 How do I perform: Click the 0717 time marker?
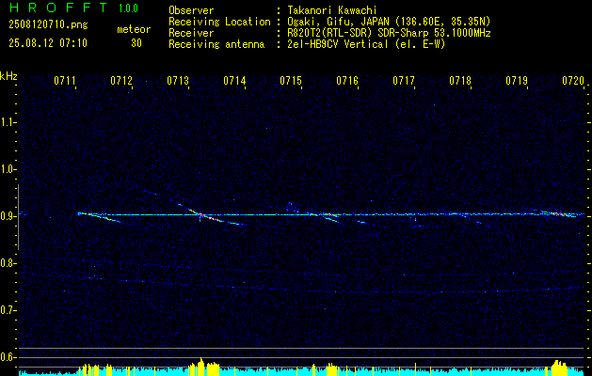(404, 80)
